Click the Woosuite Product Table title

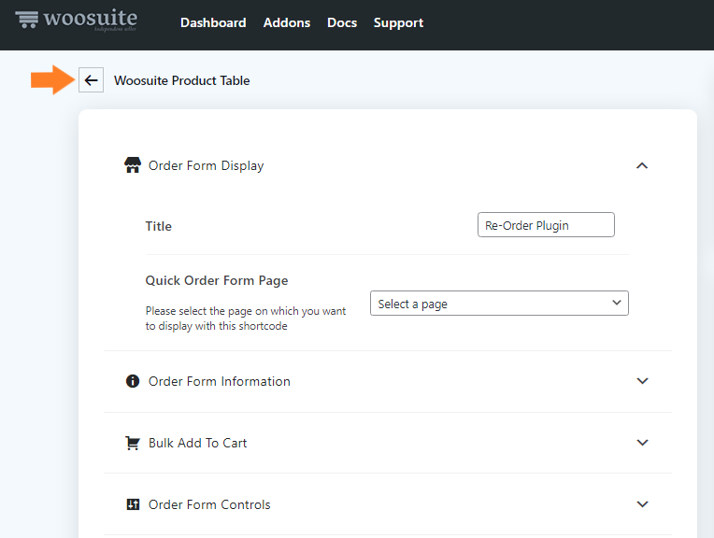(181, 80)
